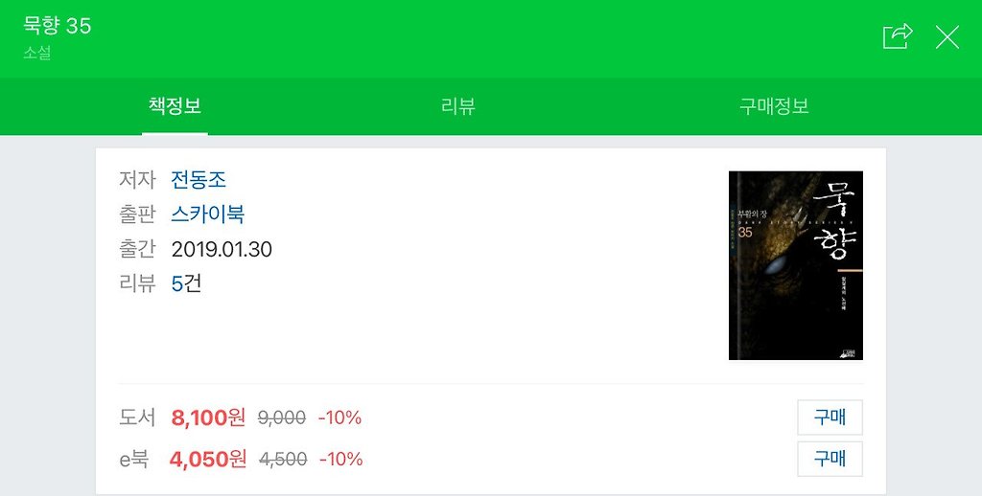Click the share icon in header
This screenshot has width=982, height=496.
tap(898, 36)
